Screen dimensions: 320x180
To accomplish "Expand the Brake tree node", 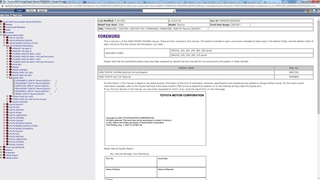I will tap(1, 30).
